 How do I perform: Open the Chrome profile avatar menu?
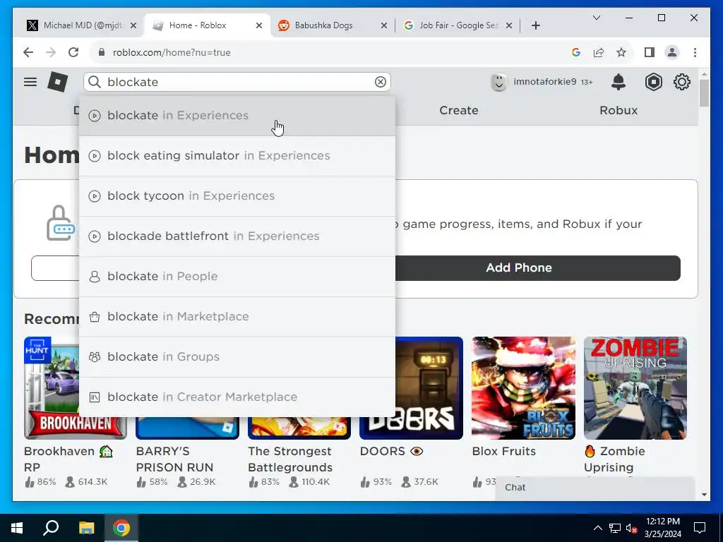click(x=672, y=52)
